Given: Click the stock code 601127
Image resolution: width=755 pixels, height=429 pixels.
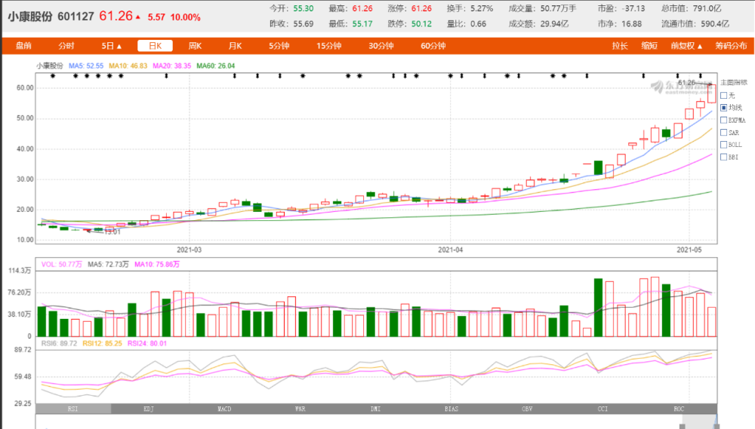Looking at the screenshot, I should pyautogui.click(x=75, y=17).
